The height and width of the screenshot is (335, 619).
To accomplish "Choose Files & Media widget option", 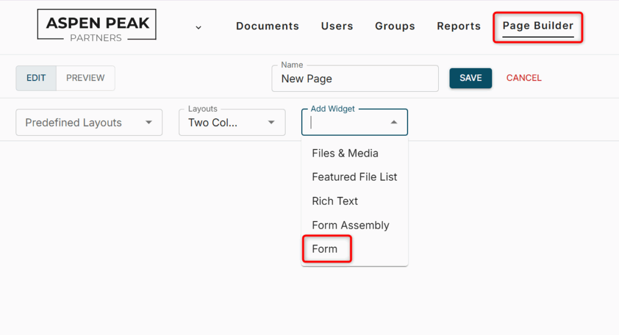I will click(345, 153).
